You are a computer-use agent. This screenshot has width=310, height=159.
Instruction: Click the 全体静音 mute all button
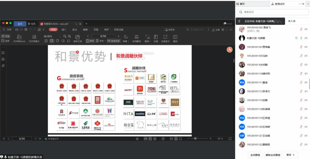[255, 155]
